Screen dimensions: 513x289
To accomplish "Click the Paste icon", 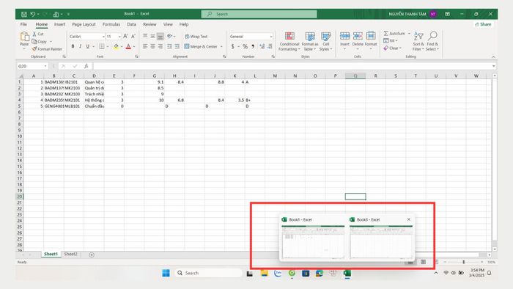I will tap(24, 37).
